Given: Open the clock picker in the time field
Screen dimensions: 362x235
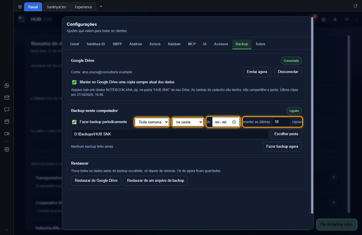Looking at the screenshot, I should (234, 122).
